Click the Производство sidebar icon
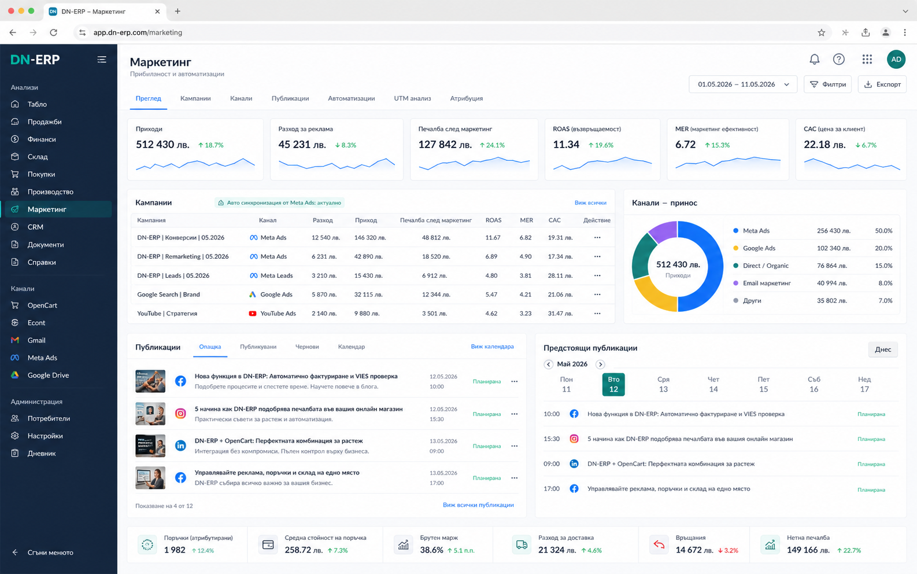This screenshot has height=574, width=917. (15, 192)
